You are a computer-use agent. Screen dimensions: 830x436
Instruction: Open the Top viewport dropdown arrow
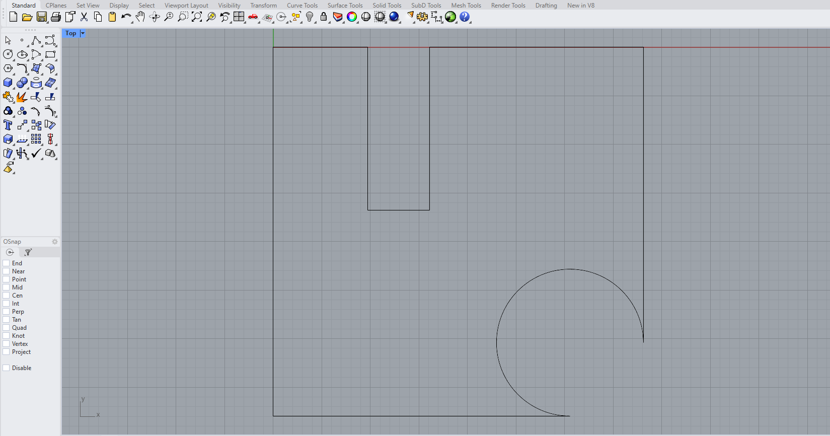[83, 33]
